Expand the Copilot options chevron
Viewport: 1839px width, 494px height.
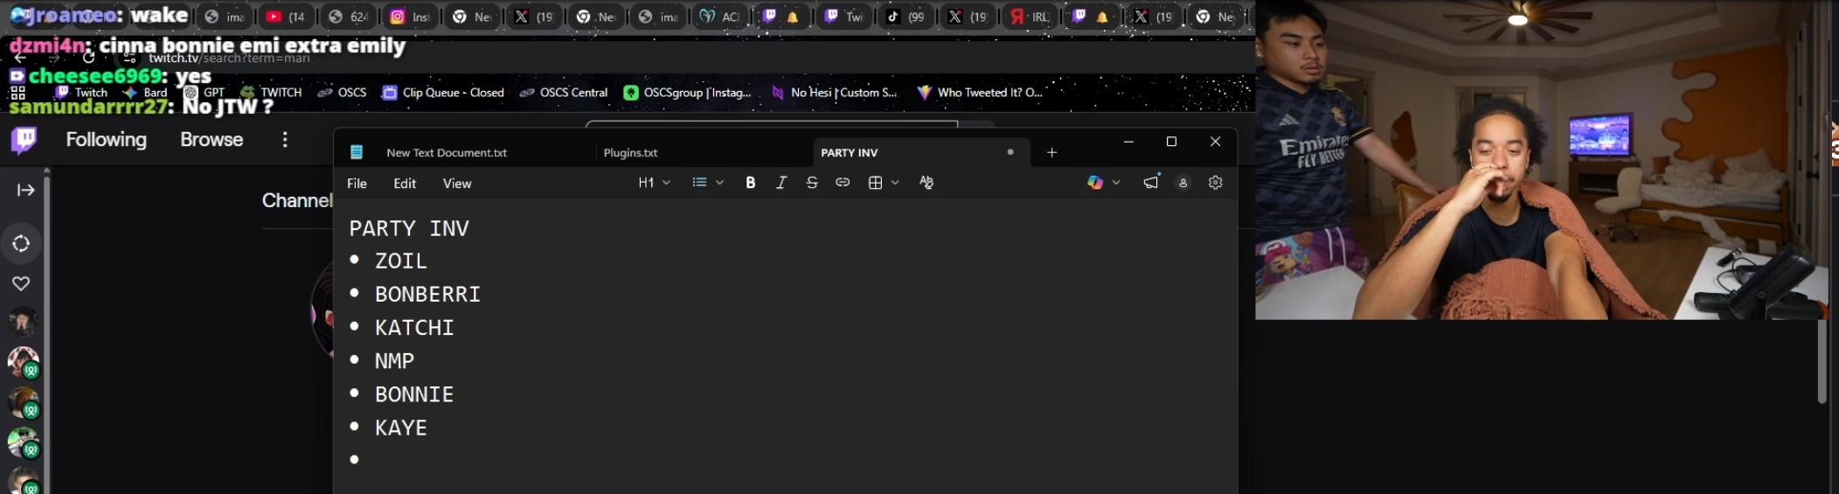[1116, 183]
